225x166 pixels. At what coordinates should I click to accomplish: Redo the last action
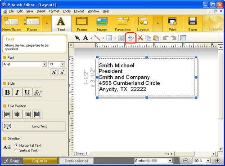[x=174, y=38]
